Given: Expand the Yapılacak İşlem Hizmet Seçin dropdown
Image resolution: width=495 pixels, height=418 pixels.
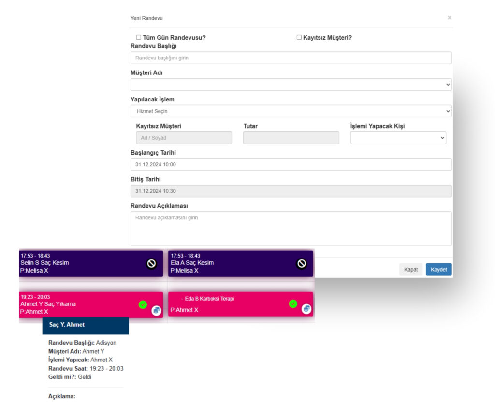Looking at the screenshot, I should 291,111.
